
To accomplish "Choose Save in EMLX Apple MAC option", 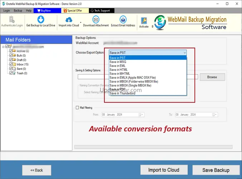I will click(148, 78).
